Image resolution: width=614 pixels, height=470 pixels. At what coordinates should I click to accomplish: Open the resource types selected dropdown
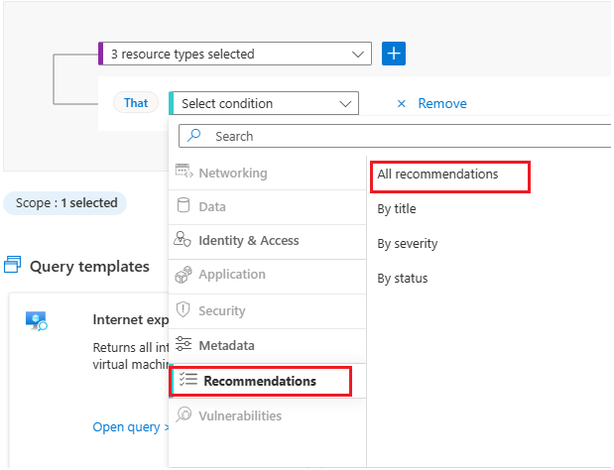(236, 54)
